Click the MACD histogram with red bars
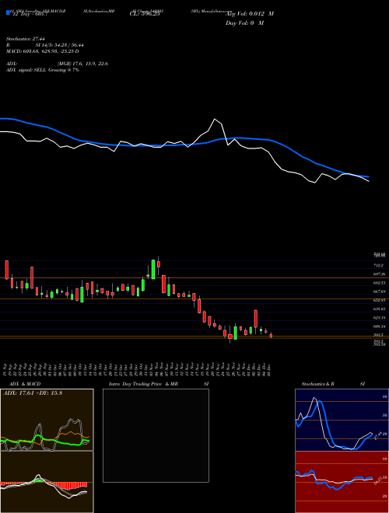The height and width of the screenshot is (513, 389). pos(47,482)
